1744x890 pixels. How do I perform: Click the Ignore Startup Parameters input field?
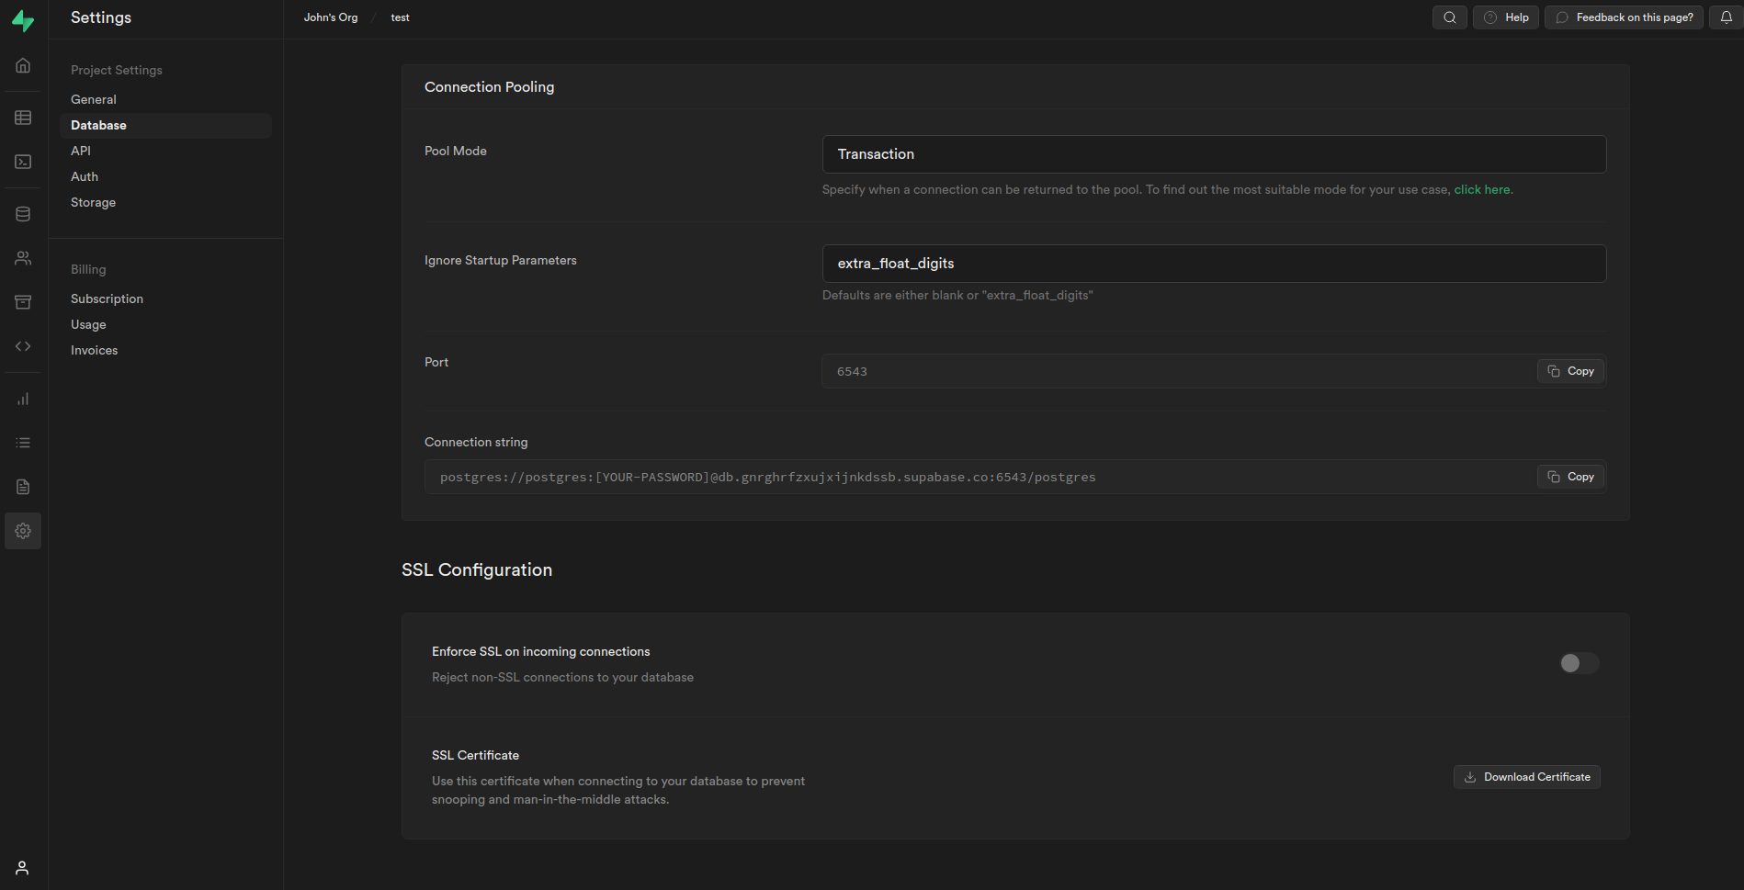tap(1214, 264)
